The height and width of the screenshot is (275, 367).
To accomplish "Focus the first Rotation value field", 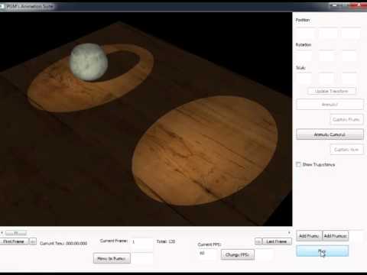I will pos(304,56).
